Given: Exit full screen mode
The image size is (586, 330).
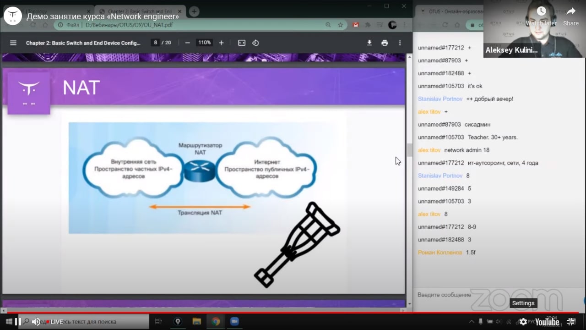Looking at the screenshot, I should [x=571, y=322].
